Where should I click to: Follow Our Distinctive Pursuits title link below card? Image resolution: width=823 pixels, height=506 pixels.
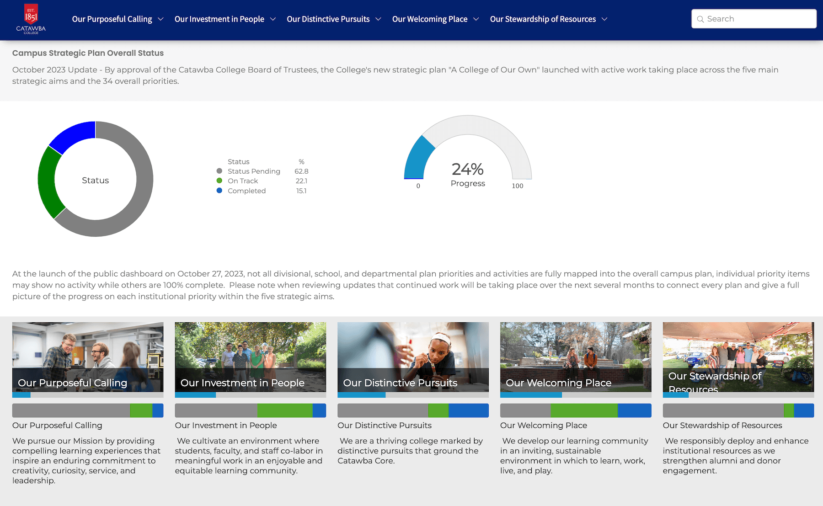385,426
